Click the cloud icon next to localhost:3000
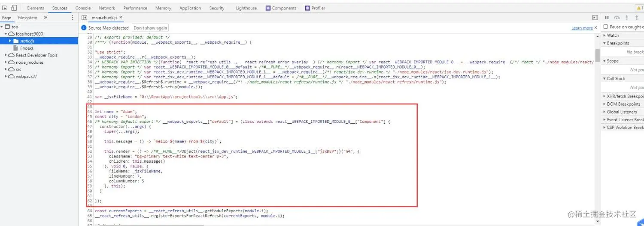 point(12,34)
